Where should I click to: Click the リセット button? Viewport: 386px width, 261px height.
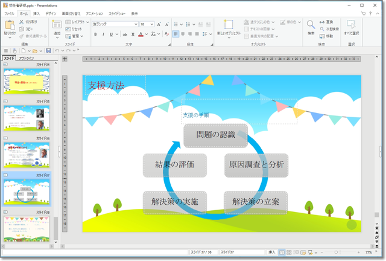click(77, 28)
